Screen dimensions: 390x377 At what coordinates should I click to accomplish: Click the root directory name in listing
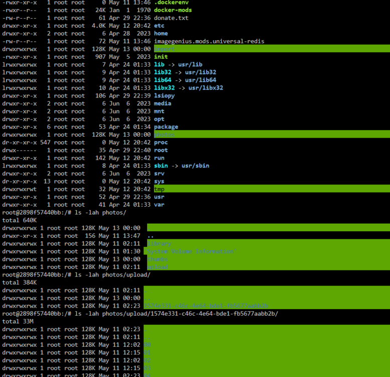(161, 150)
